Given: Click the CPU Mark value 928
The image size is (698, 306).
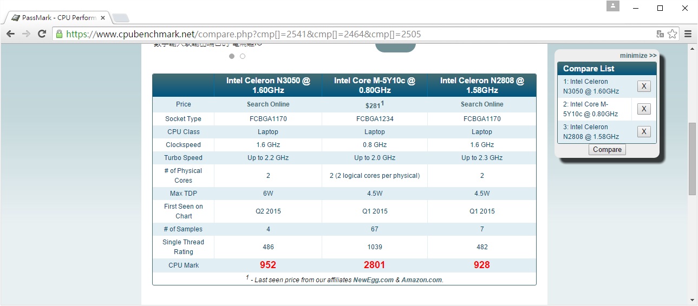Looking at the screenshot, I should click(482, 265).
